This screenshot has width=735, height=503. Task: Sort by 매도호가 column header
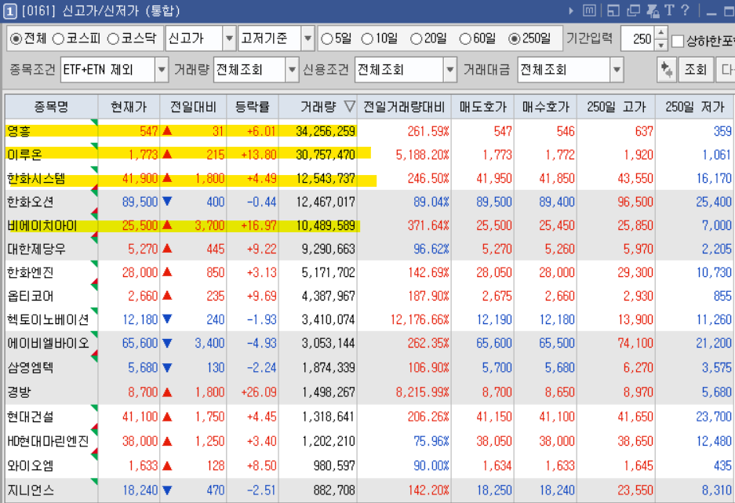coord(483,107)
